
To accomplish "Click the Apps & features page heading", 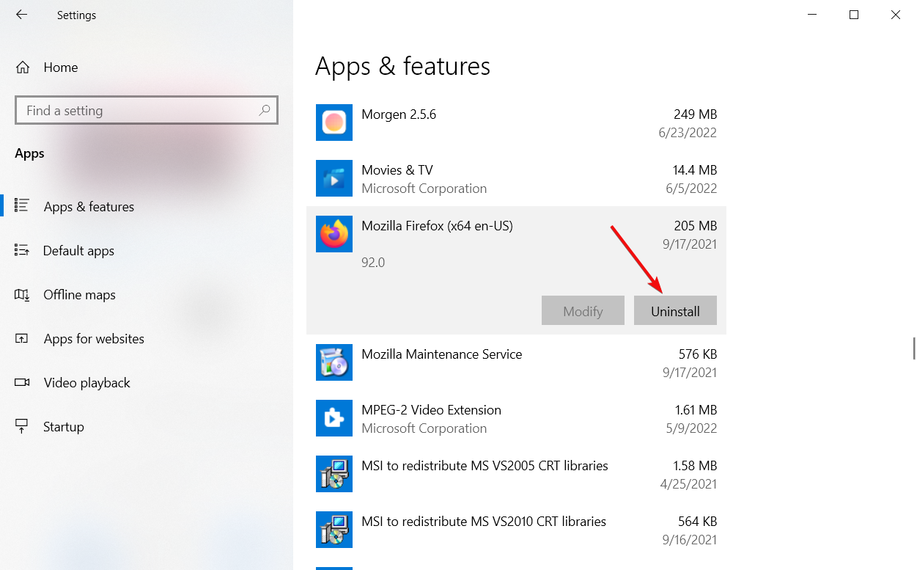I will pyautogui.click(x=402, y=66).
